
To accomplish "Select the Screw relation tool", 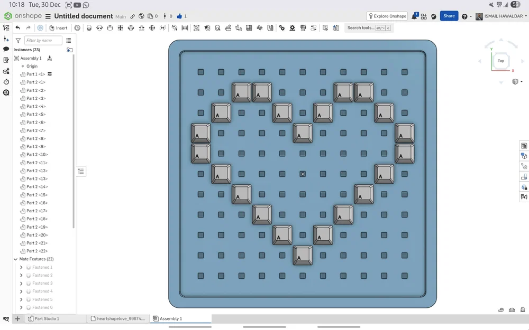I will coord(303,28).
